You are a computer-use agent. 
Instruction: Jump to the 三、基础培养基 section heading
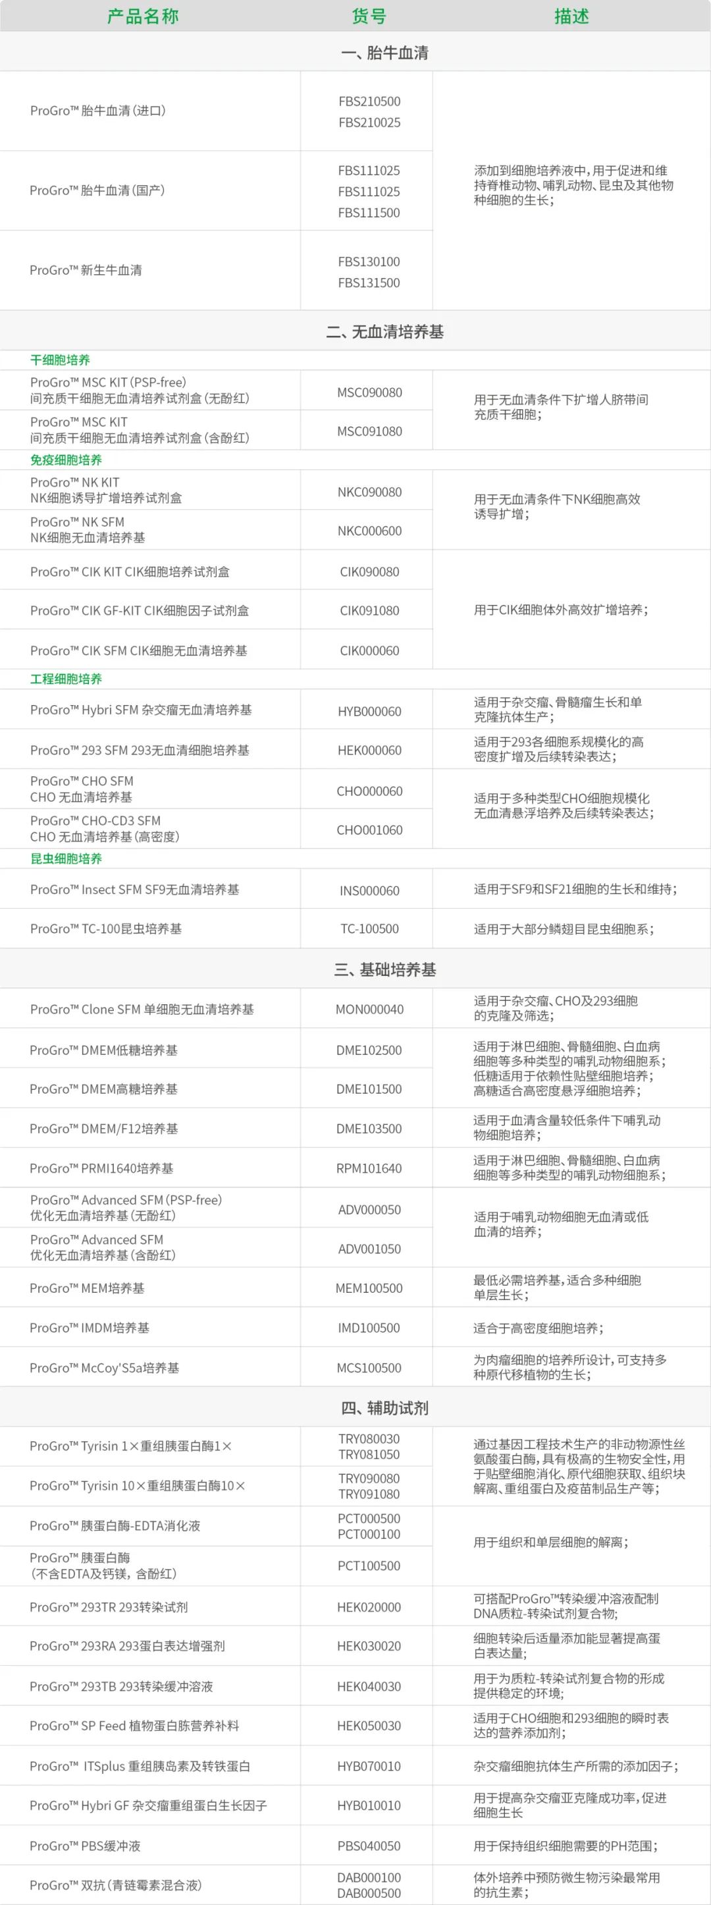pyautogui.click(x=384, y=969)
